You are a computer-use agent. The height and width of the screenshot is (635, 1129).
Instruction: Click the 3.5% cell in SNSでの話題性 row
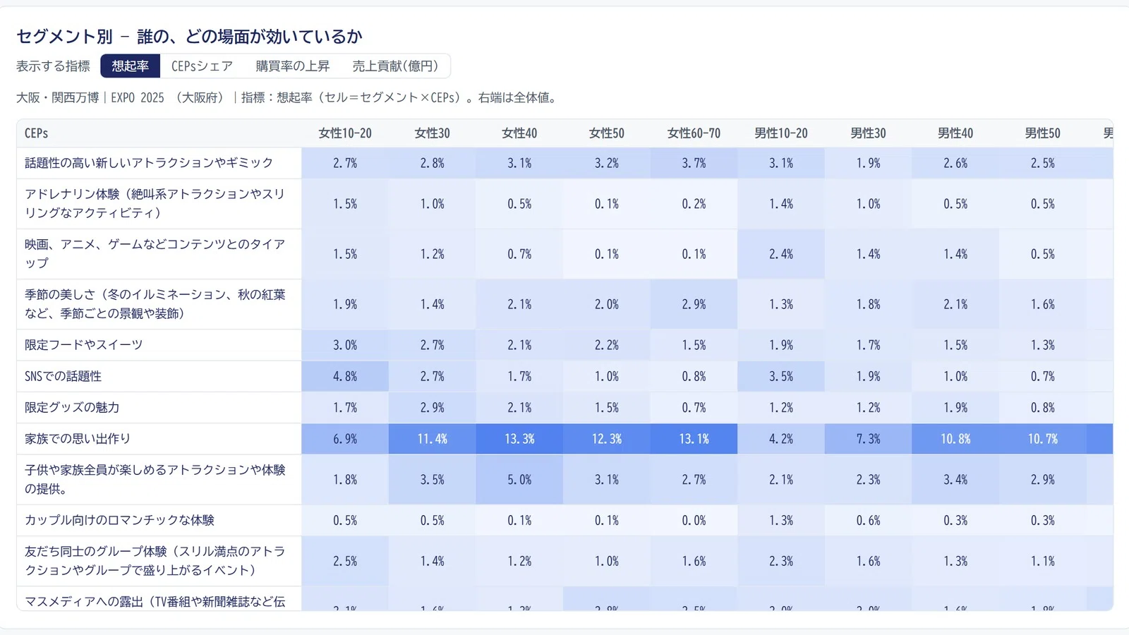[781, 376]
